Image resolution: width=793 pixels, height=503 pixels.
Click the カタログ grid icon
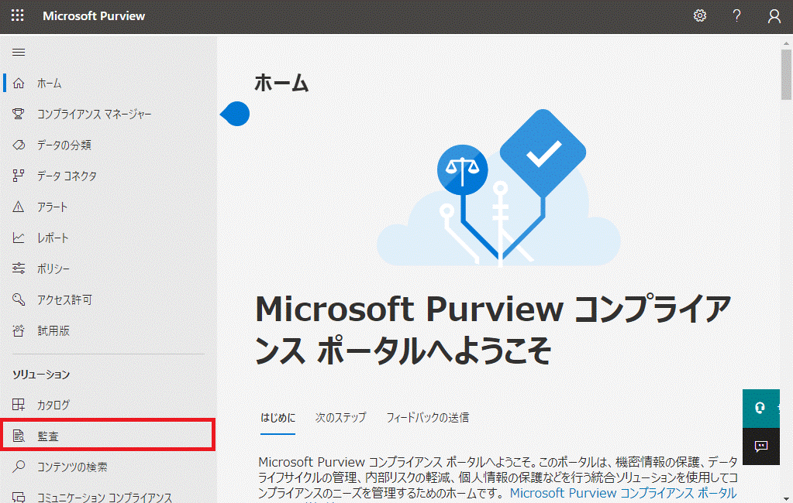(19, 405)
